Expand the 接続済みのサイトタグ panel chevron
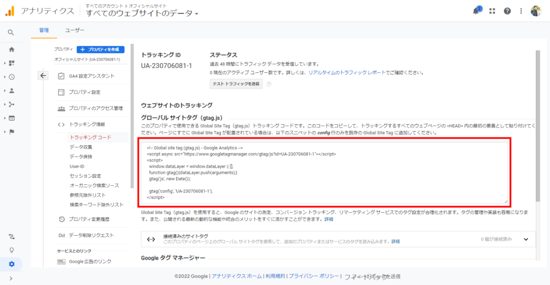Image resolution: width=550 pixels, height=285 pixels. pos(526,239)
